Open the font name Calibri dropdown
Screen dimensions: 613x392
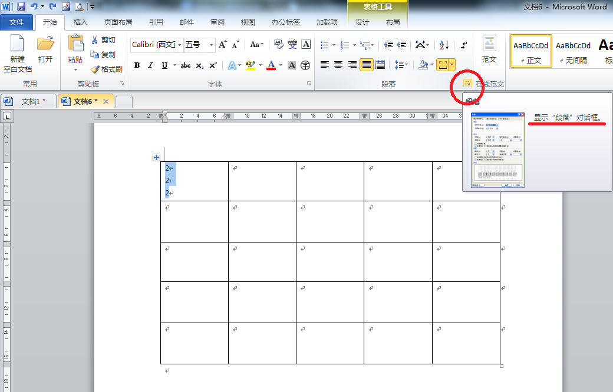(x=179, y=45)
